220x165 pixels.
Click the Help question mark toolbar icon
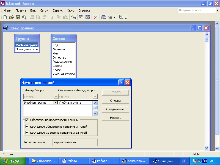pos(121,17)
